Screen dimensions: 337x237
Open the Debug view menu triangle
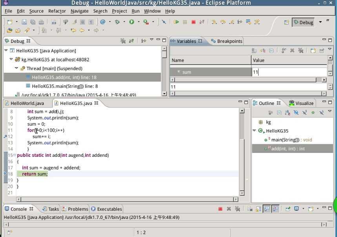tap(152, 40)
